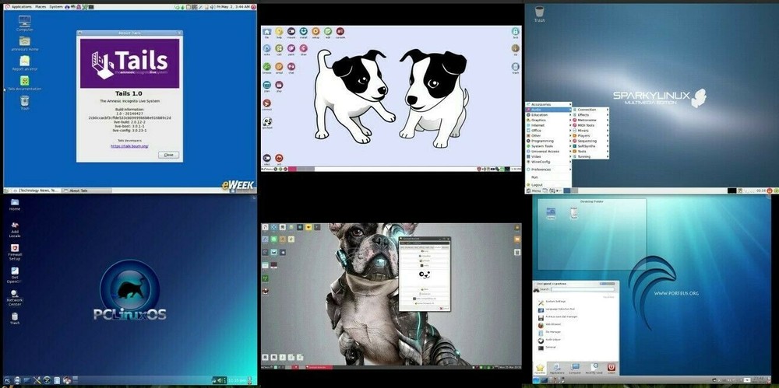Open Puppy desktop 'install' icon
The height and width of the screenshot is (388, 779).
(x=304, y=32)
